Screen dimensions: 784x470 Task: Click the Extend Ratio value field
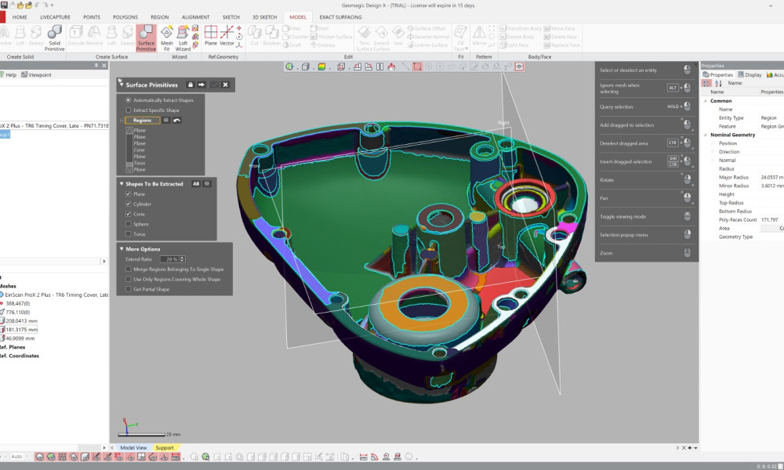pyautogui.click(x=169, y=259)
